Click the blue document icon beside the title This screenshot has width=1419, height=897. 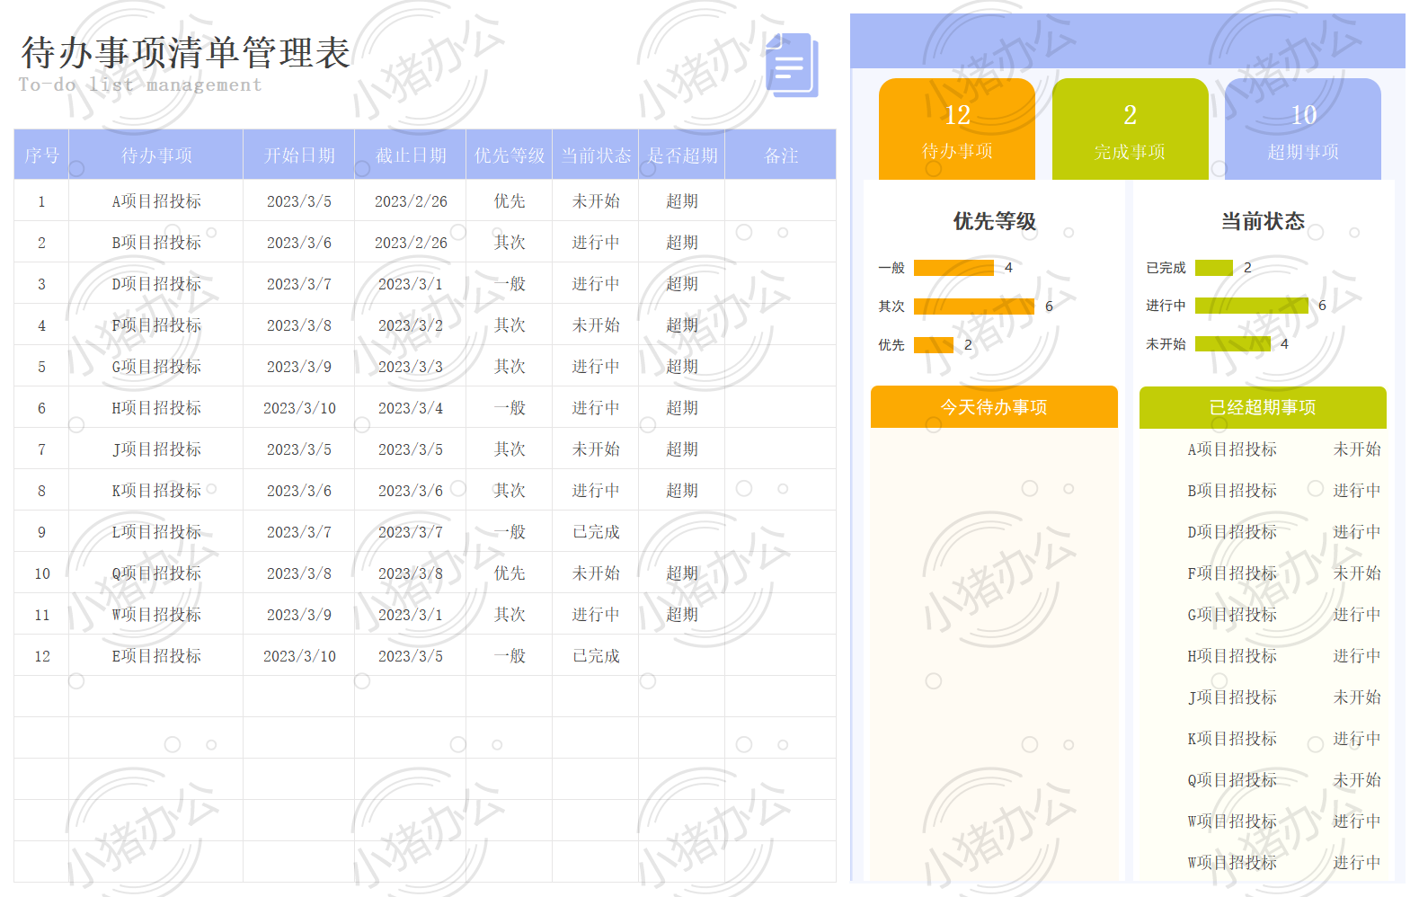tap(792, 65)
